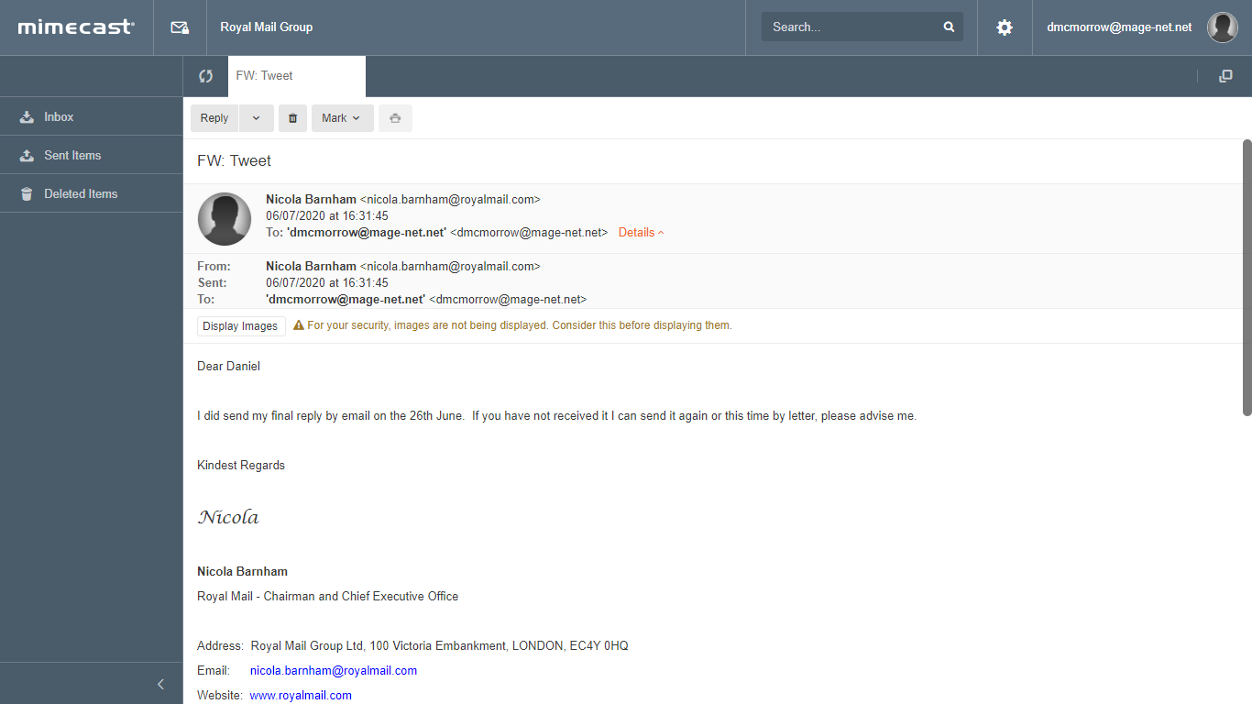The height and width of the screenshot is (704, 1252).
Task: Click the refresh icon beside FW: Tweet tab
Action: pos(205,76)
